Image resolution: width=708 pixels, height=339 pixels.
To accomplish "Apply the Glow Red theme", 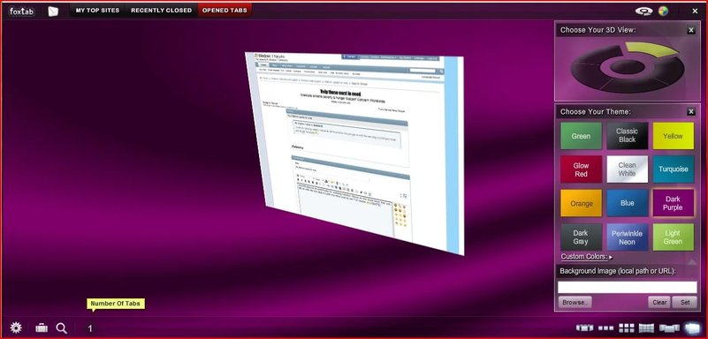I will 581,169.
